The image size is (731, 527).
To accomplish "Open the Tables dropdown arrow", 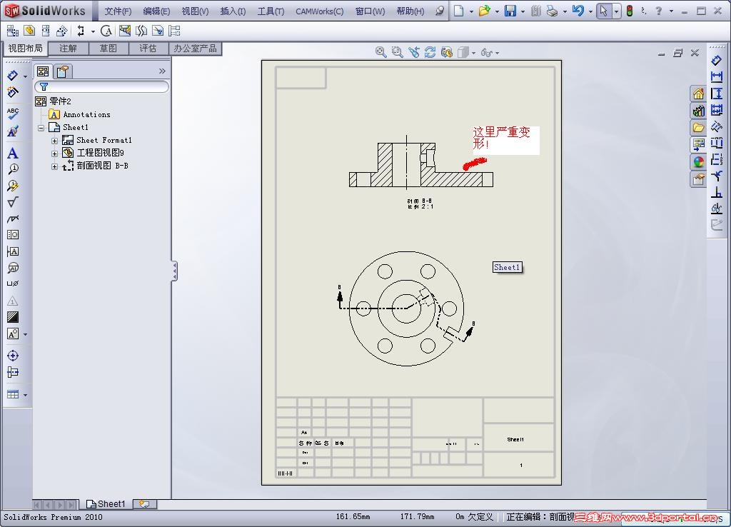I will pyautogui.click(x=25, y=395).
